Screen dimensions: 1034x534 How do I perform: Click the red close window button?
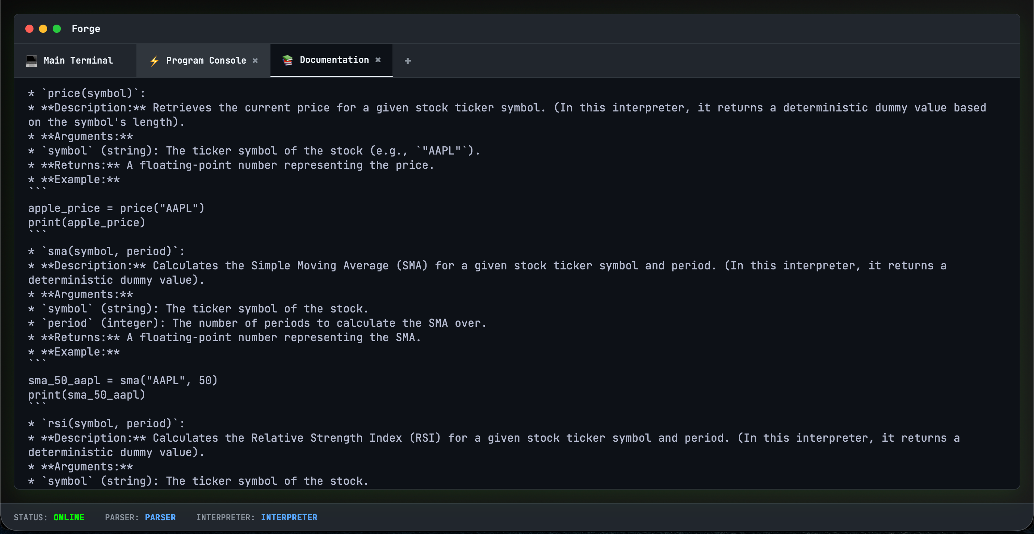click(x=29, y=29)
